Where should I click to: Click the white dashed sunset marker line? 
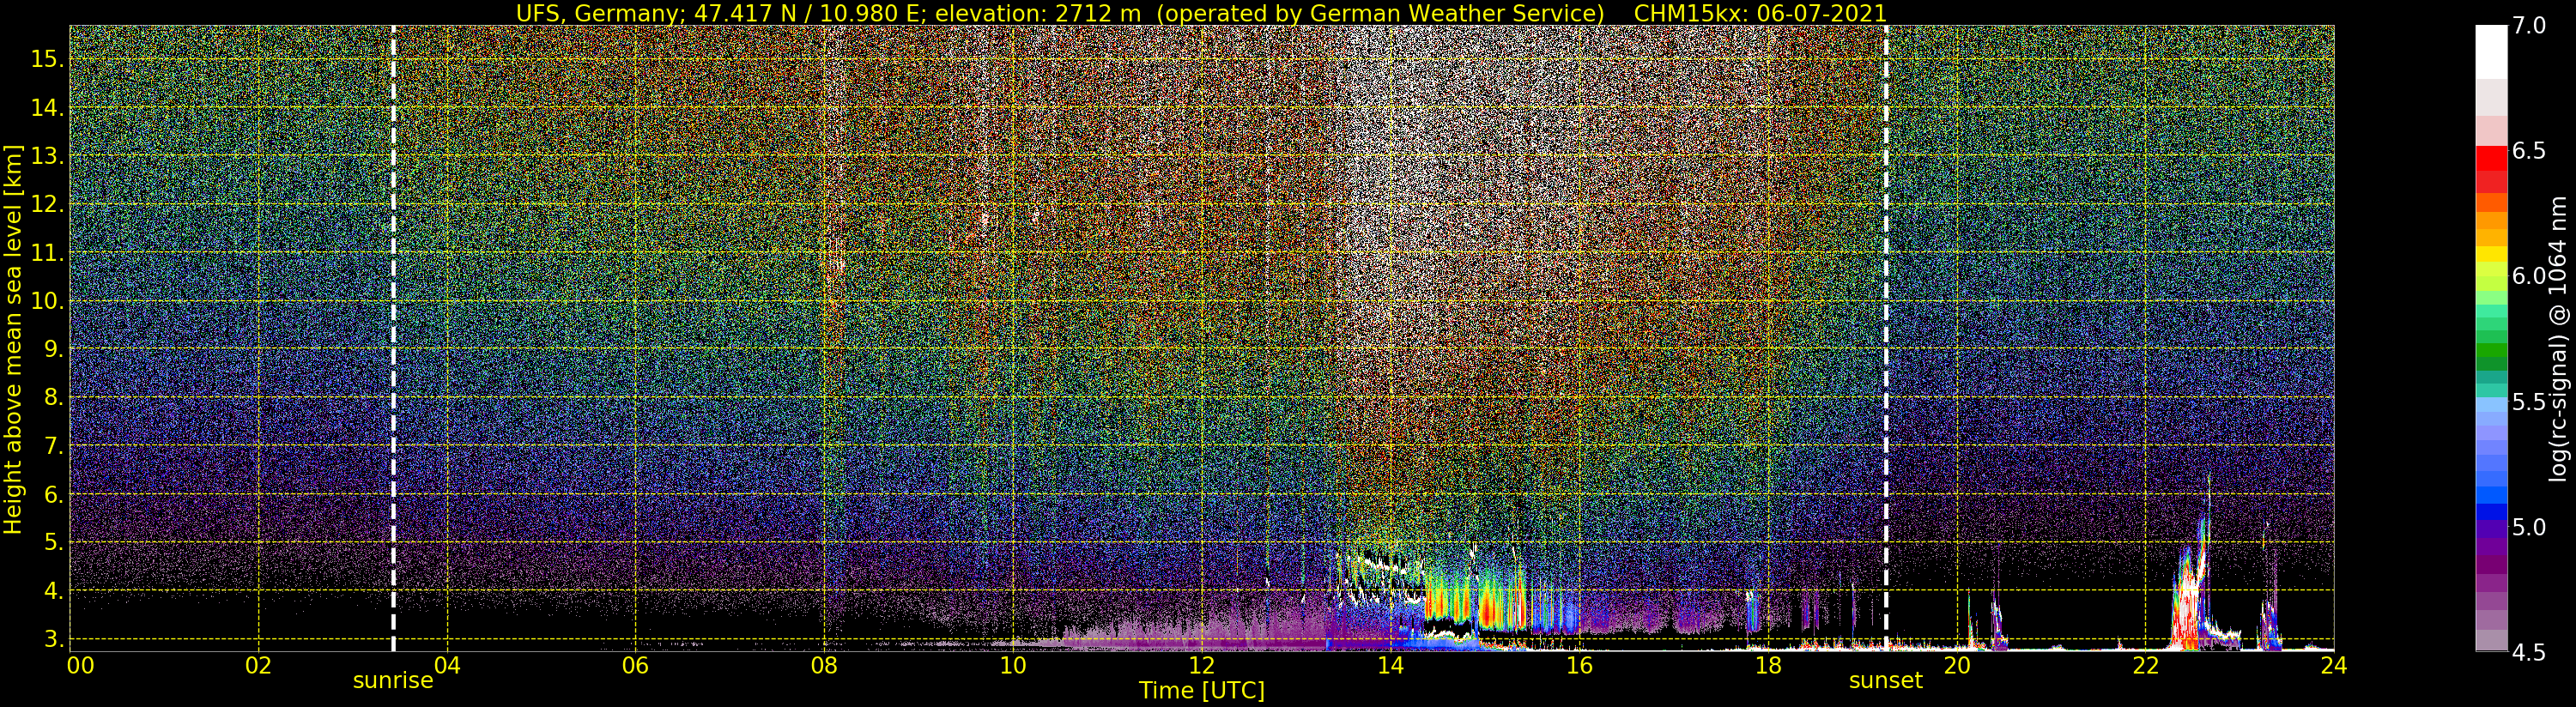coord(1886,338)
